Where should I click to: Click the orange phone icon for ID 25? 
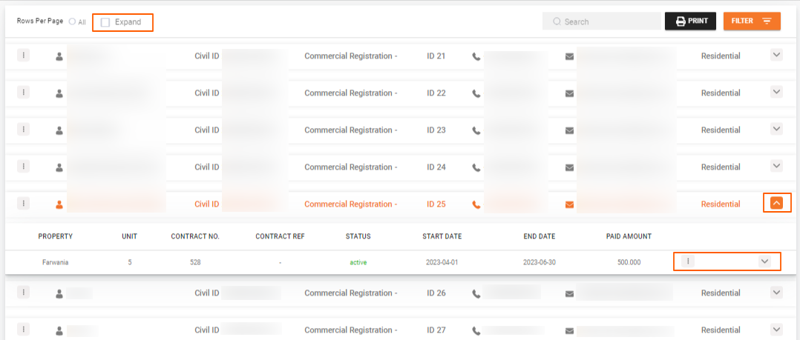476,204
